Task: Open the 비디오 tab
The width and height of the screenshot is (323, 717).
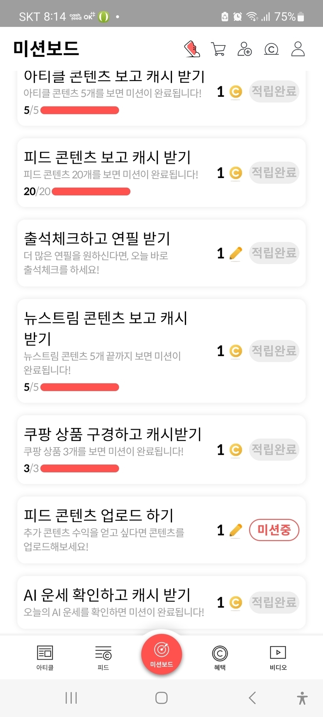Action: point(278,658)
